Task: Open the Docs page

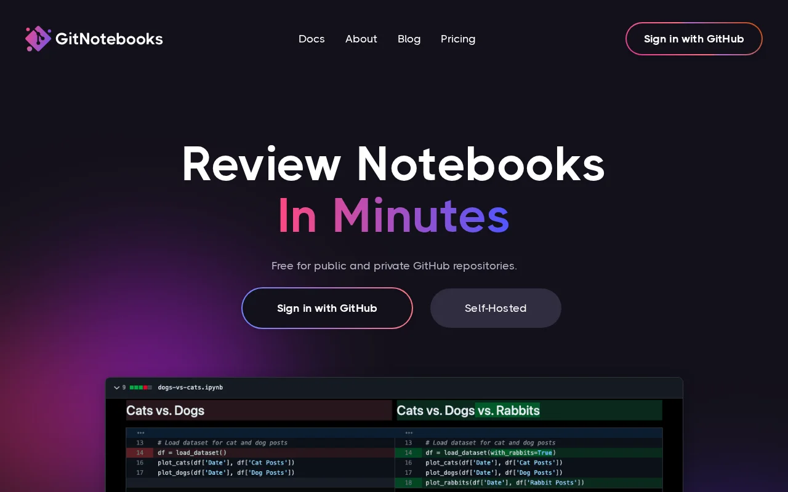Action: pos(312,39)
